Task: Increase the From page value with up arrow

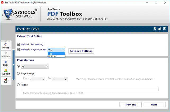Action: tap(43, 78)
